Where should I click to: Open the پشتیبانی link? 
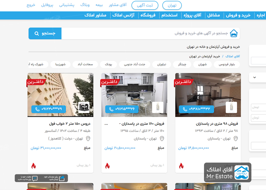pyautogui.click(x=67, y=5)
